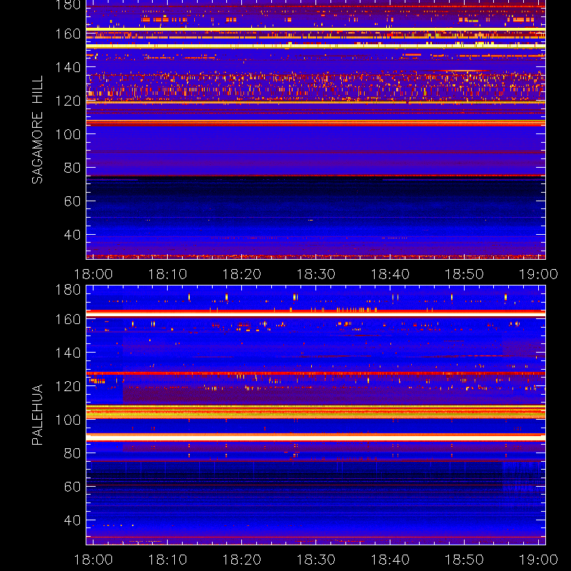Select the 140 tick label on Sagamore Hill axis

pyautogui.click(x=68, y=67)
